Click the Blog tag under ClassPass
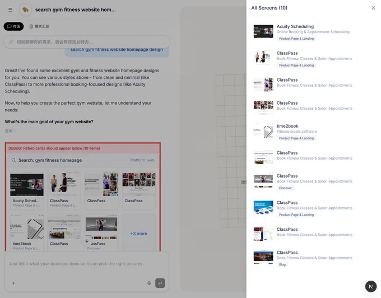The image size is (381, 298). [282, 264]
